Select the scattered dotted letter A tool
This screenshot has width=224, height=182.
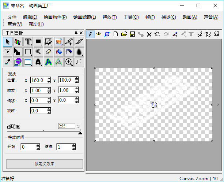tap(59, 62)
